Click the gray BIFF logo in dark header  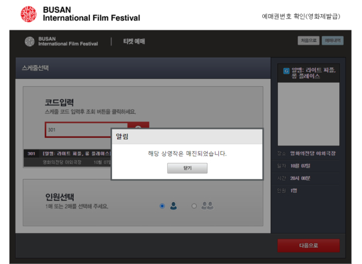[30, 41]
